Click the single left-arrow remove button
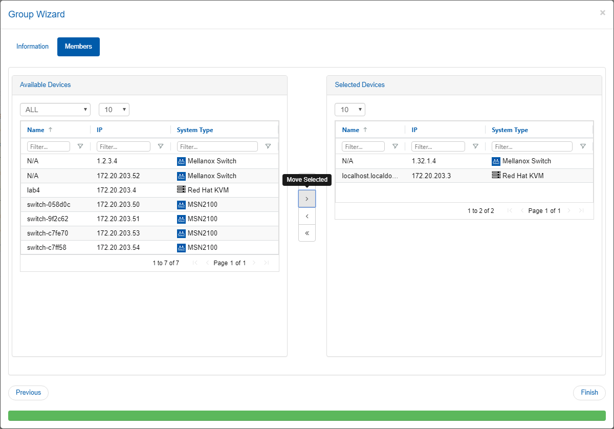The image size is (614, 429). coord(307,216)
